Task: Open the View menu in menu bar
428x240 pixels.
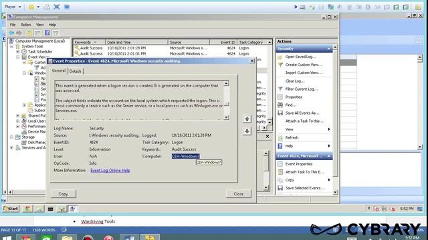Action: (40, 25)
